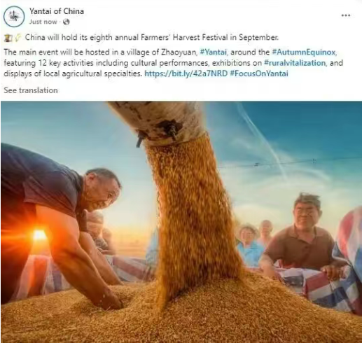Click the setting sun in the photo
This screenshot has width=362, height=343.
point(40,234)
